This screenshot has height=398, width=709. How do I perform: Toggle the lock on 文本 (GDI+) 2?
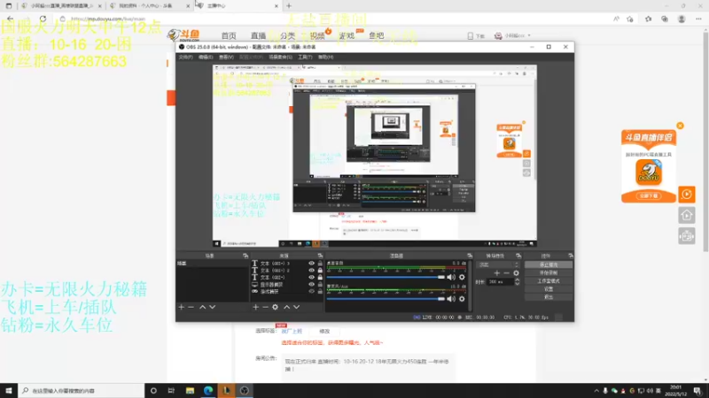[320, 271]
